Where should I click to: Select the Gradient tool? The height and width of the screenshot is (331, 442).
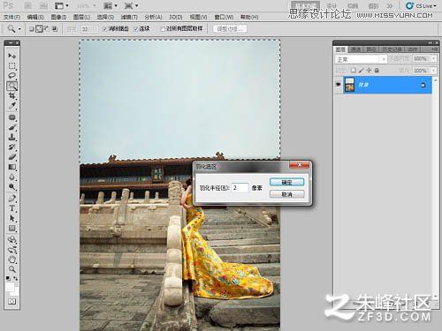click(x=12, y=167)
